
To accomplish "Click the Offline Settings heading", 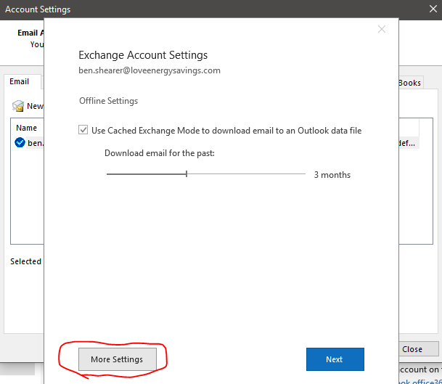I will (109, 101).
